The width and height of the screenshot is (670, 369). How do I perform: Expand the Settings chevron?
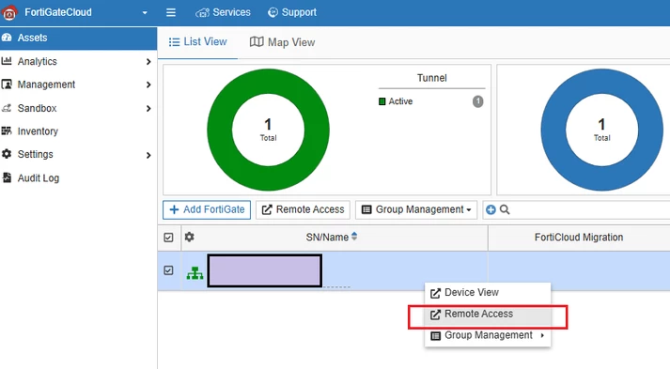[148, 155]
